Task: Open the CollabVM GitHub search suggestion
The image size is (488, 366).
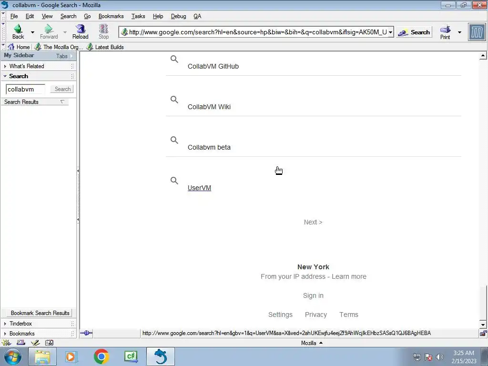Action: pyautogui.click(x=213, y=66)
